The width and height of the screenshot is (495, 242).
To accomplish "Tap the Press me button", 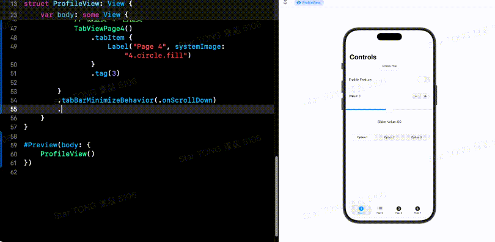I will (389, 67).
